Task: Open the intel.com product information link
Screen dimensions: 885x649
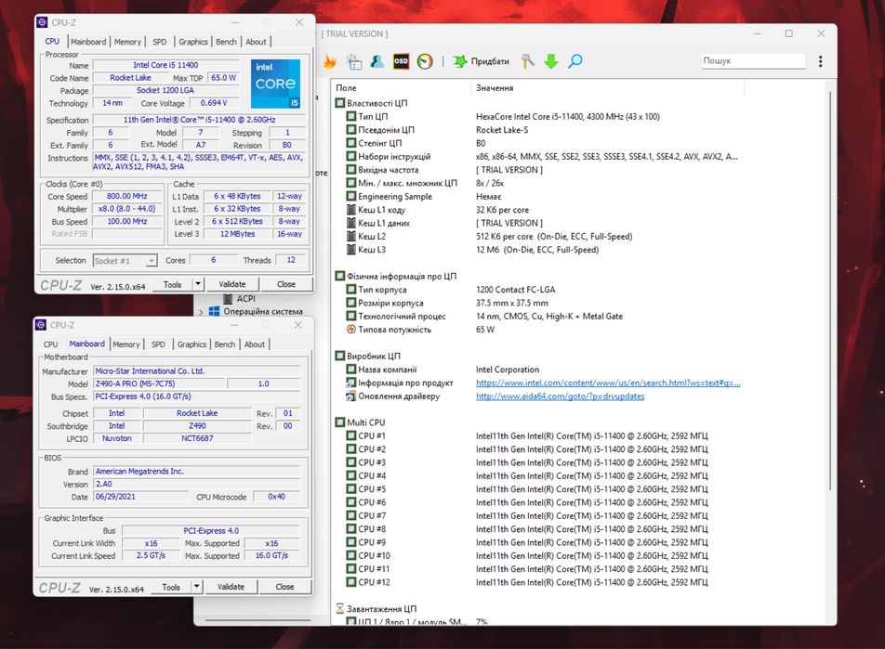Action: (x=608, y=383)
